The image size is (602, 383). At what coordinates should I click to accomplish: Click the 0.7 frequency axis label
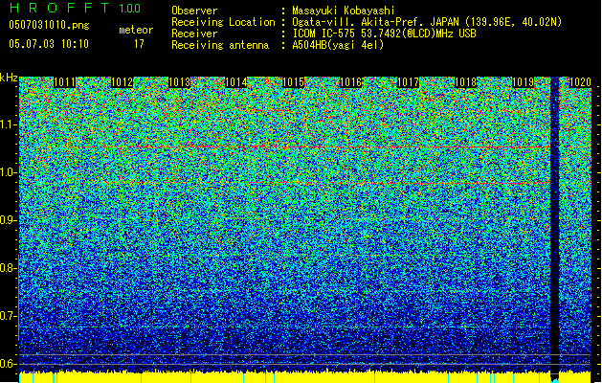[8, 316]
